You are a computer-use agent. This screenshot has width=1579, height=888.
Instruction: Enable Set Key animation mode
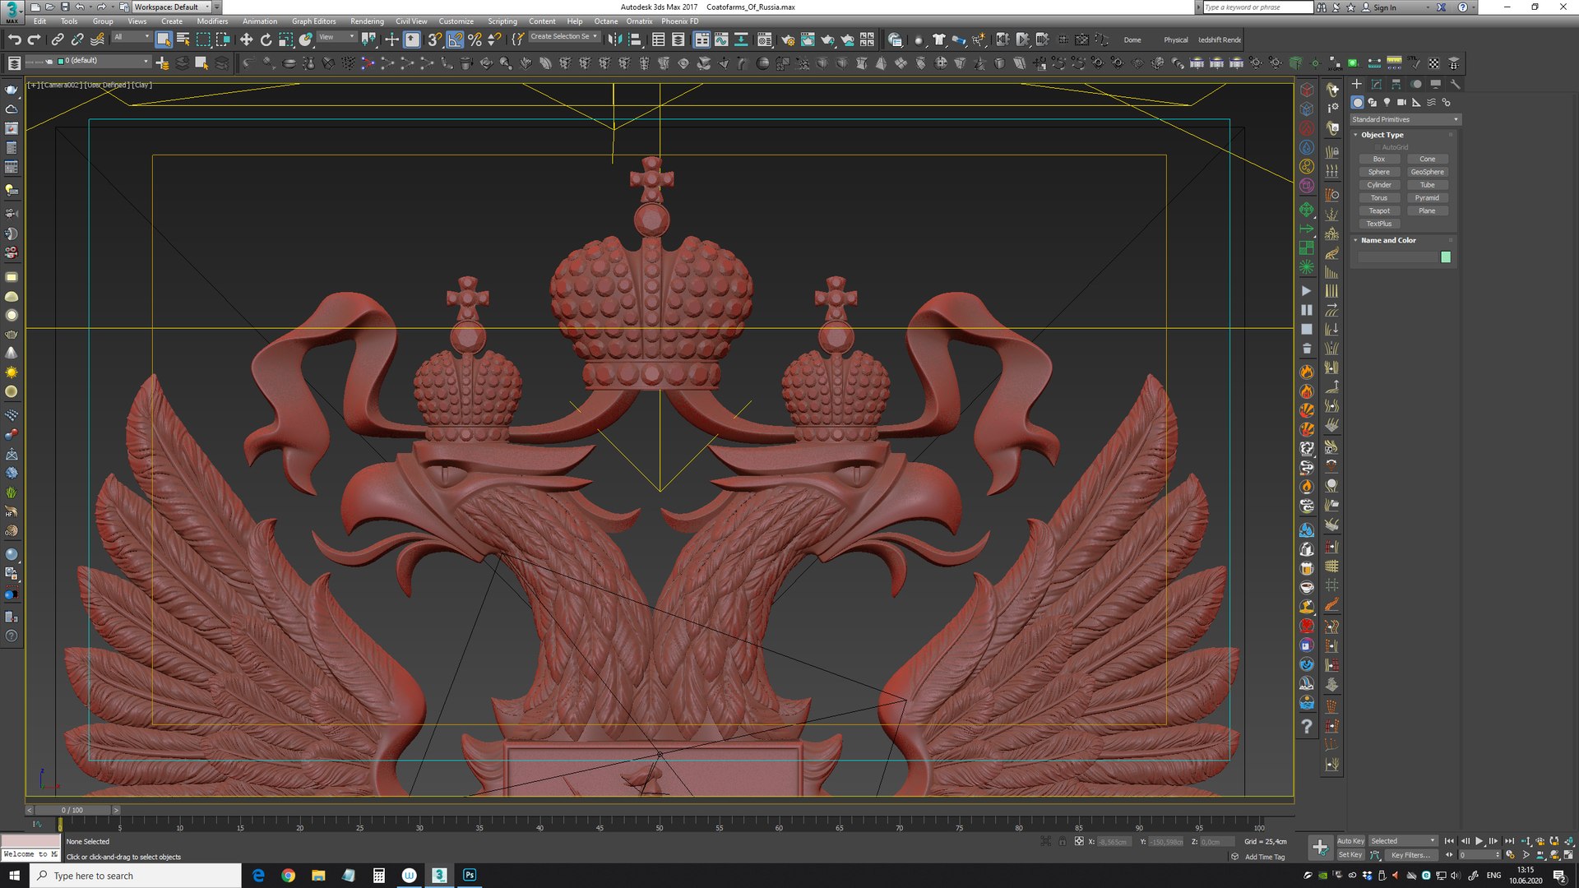[1350, 855]
